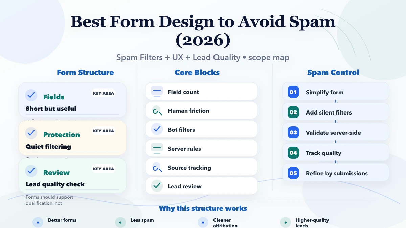This screenshot has height=228, width=406.
Task: Click the Server rules lines icon
Action: [157, 149]
